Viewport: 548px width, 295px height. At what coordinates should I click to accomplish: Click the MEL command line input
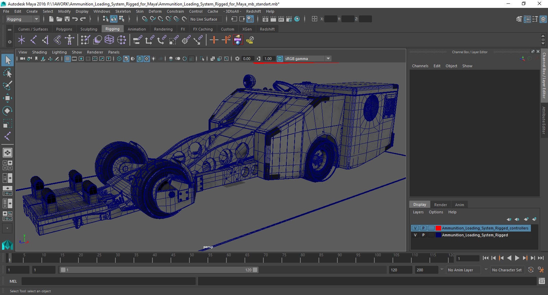click(109, 281)
